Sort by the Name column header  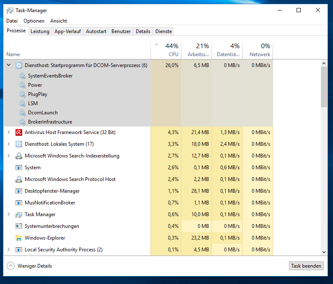click(x=77, y=51)
